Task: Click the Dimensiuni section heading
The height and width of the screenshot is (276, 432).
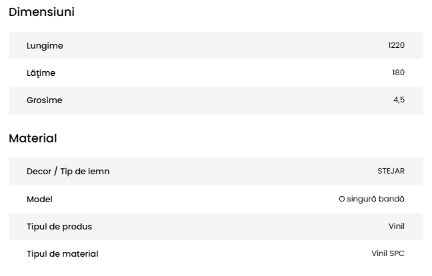Action: click(x=41, y=12)
